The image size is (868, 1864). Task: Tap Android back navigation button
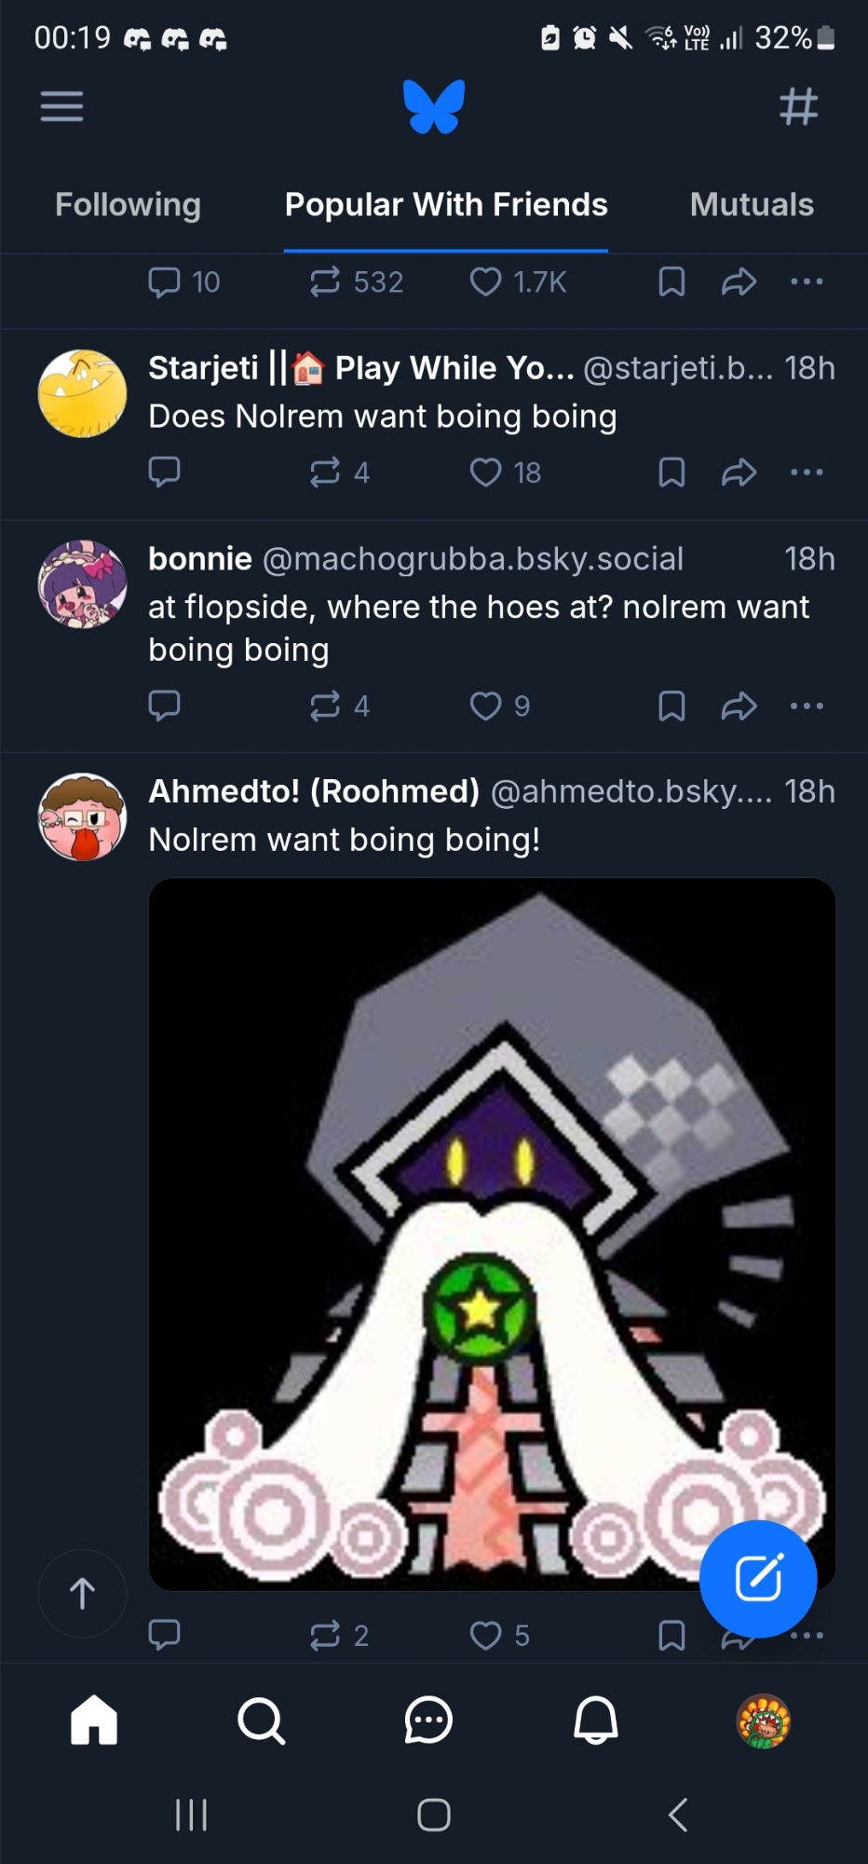(x=678, y=1815)
